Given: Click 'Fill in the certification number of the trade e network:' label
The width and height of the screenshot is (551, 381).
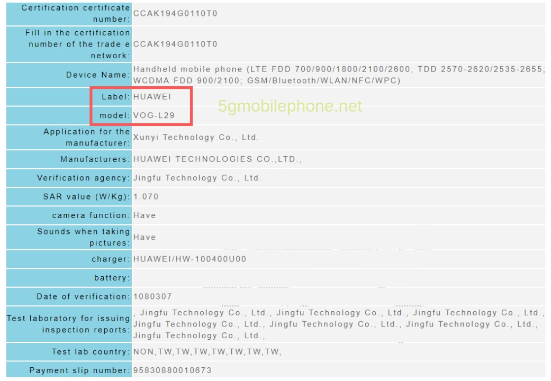Looking at the screenshot, I should [x=78, y=44].
